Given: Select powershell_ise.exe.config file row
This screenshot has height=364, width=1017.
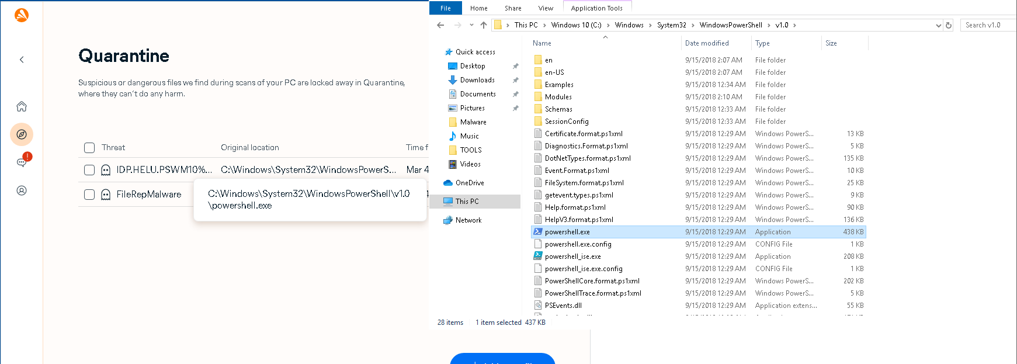Looking at the screenshot, I should (x=699, y=269).
